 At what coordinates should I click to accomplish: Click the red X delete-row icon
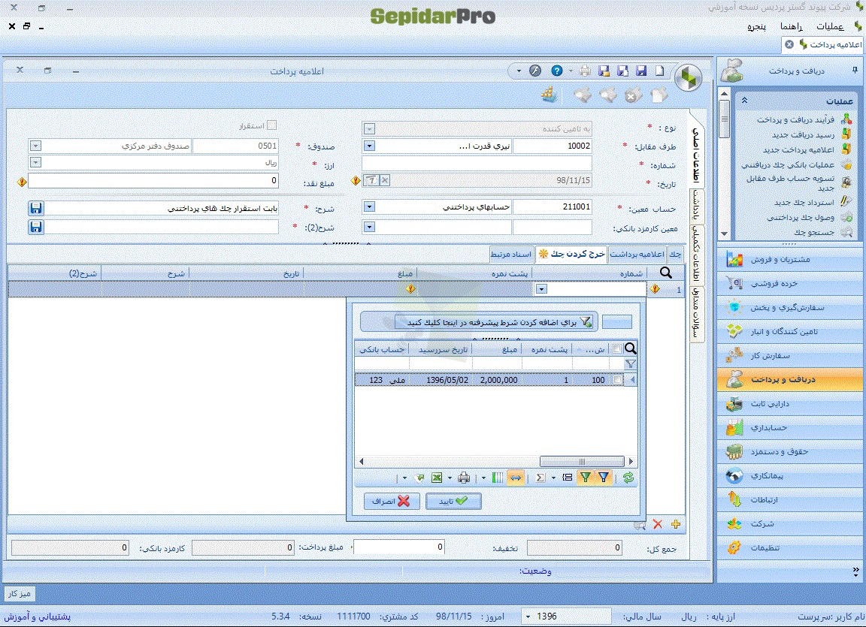click(x=657, y=524)
